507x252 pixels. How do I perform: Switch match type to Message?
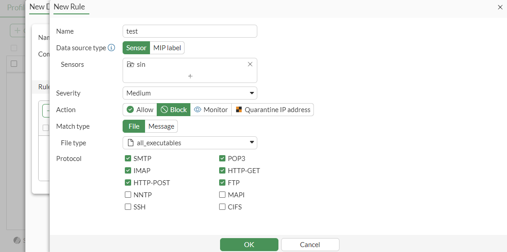161,126
